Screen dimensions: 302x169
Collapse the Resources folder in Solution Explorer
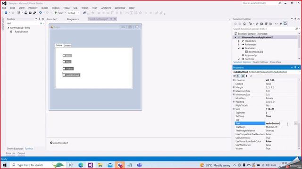pos(239,48)
